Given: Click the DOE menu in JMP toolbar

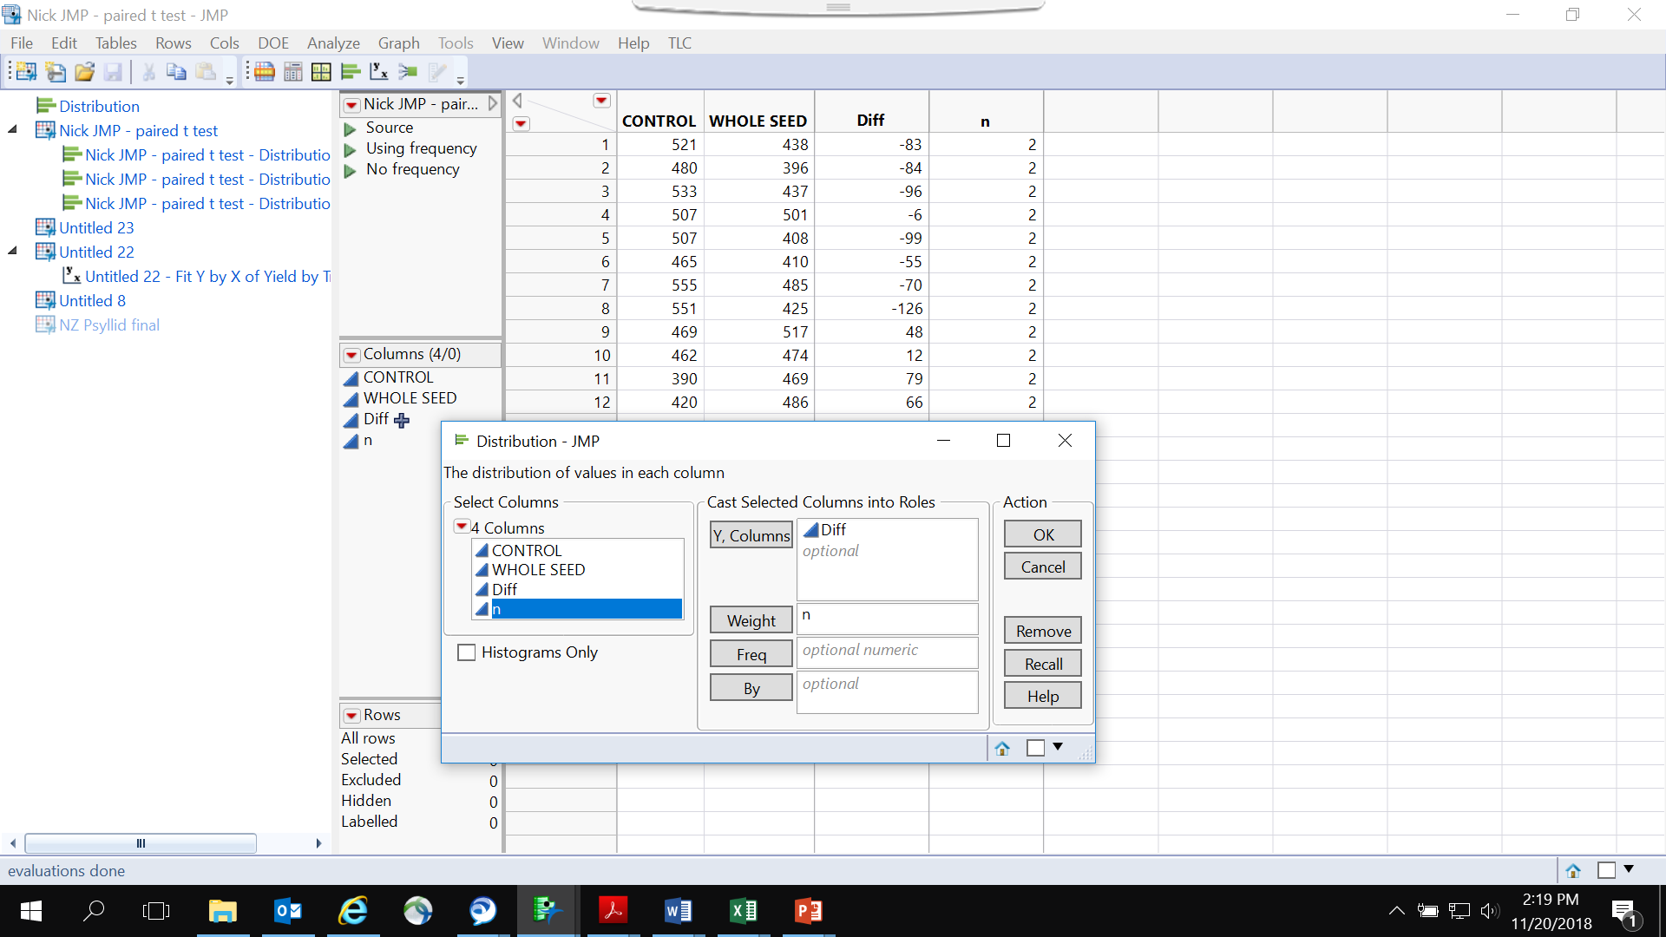Looking at the screenshot, I should (272, 43).
